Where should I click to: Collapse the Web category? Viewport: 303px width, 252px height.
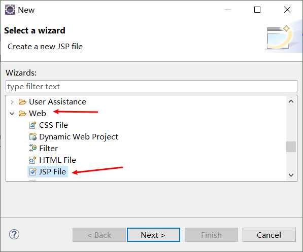pyautogui.click(x=12, y=114)
